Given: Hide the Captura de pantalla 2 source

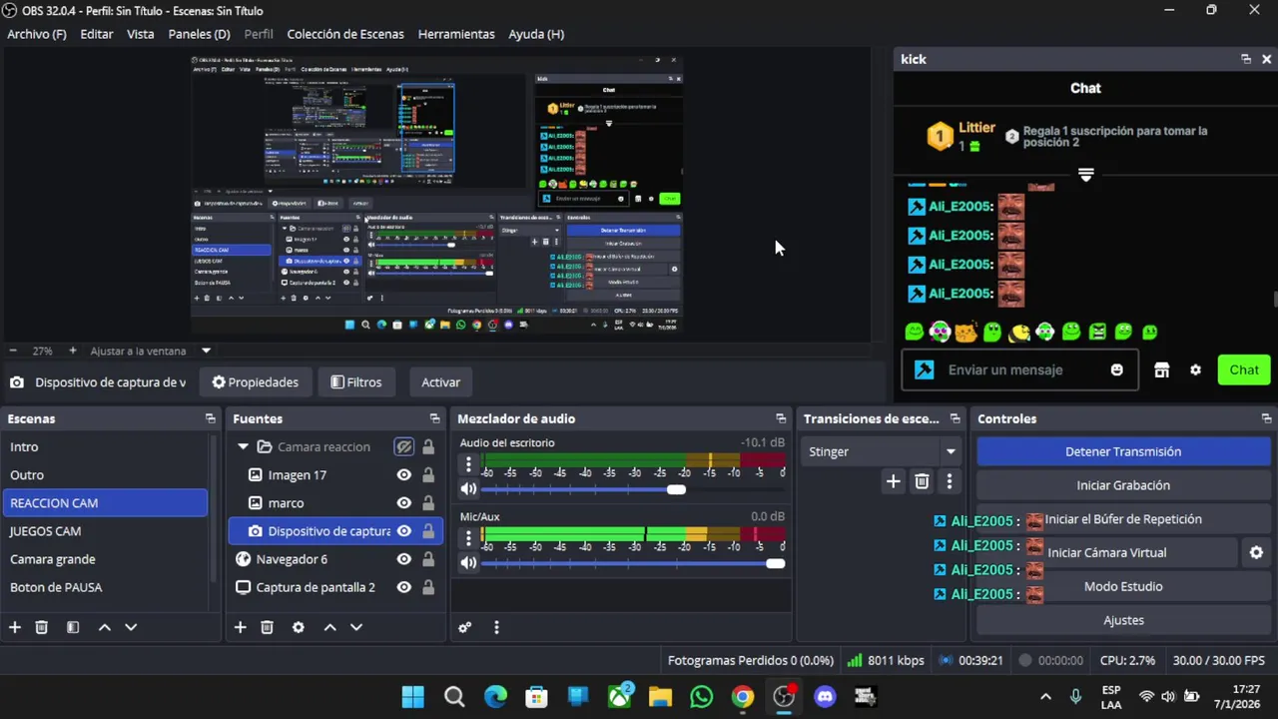Looking at the screenshot, I should click(403, 587).
